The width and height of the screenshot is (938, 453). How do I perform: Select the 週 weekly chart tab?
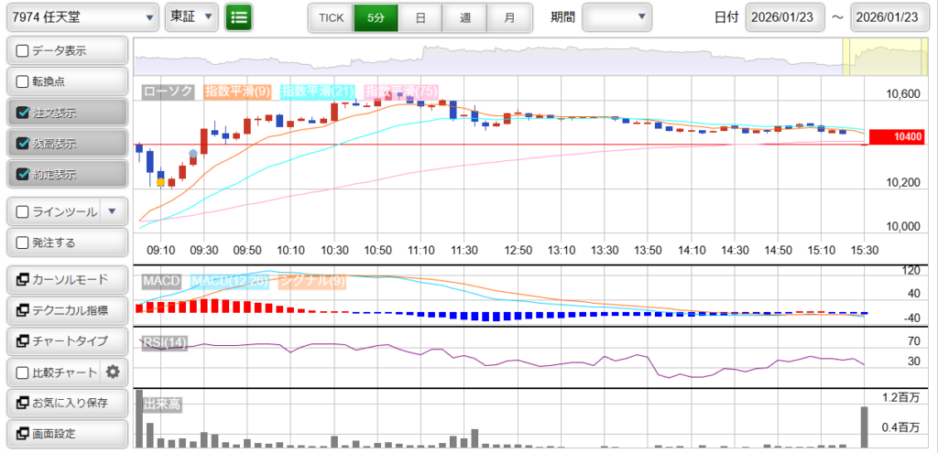465,17
